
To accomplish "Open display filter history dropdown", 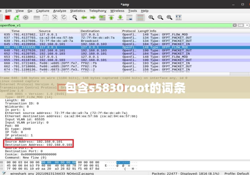I will (x=247, y=25).
